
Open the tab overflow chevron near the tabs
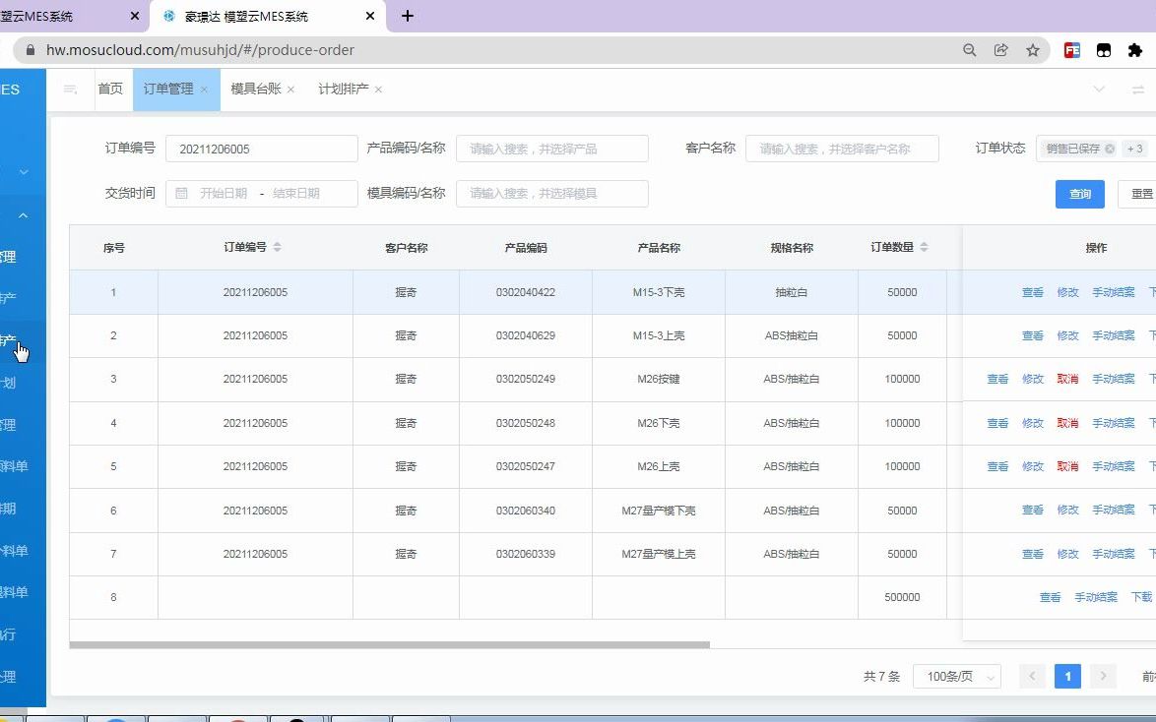[x=1099, y=89]
